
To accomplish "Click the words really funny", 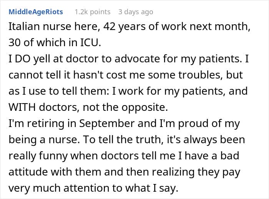I will tap(38, 156).
